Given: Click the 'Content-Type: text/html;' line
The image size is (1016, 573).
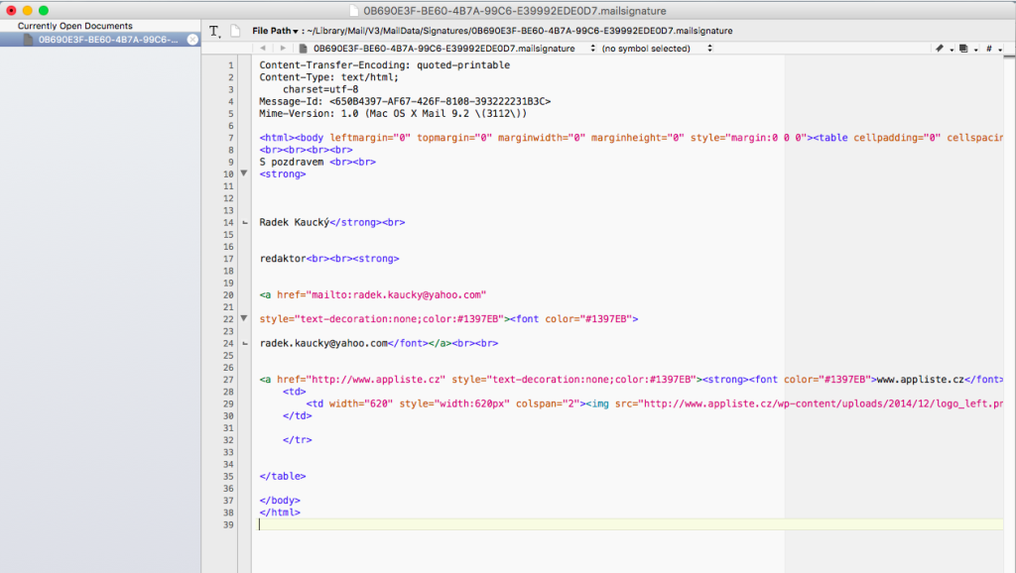Looking at the screenshot, I should pos(329,77).
